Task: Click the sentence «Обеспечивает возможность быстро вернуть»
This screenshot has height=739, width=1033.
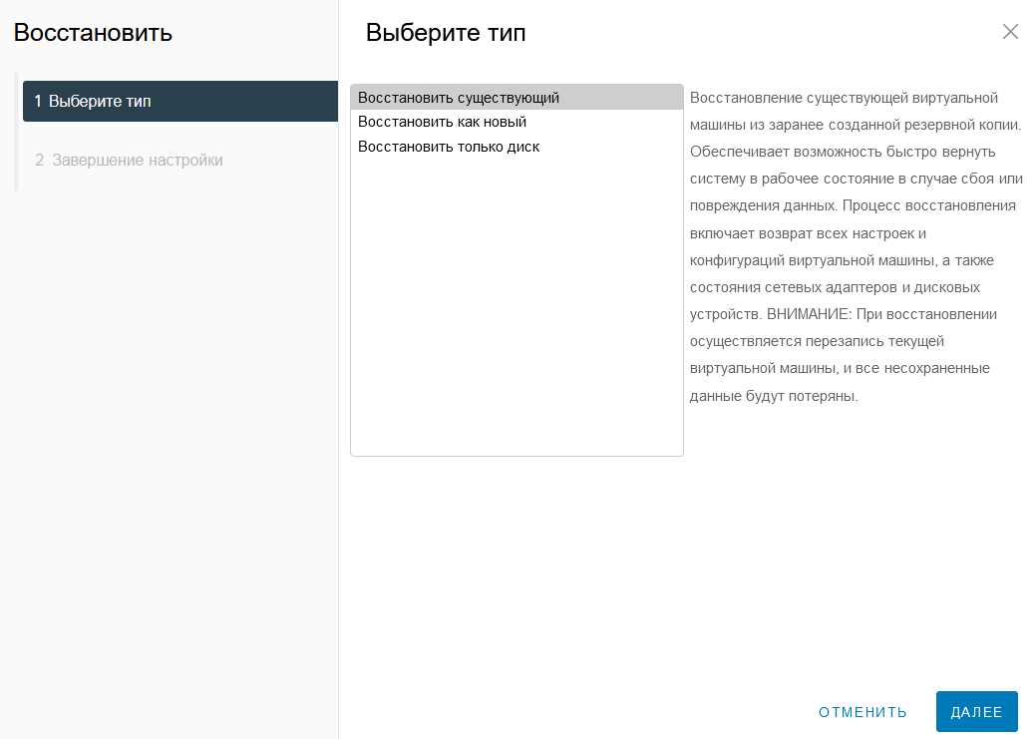Action: (843, 153)
